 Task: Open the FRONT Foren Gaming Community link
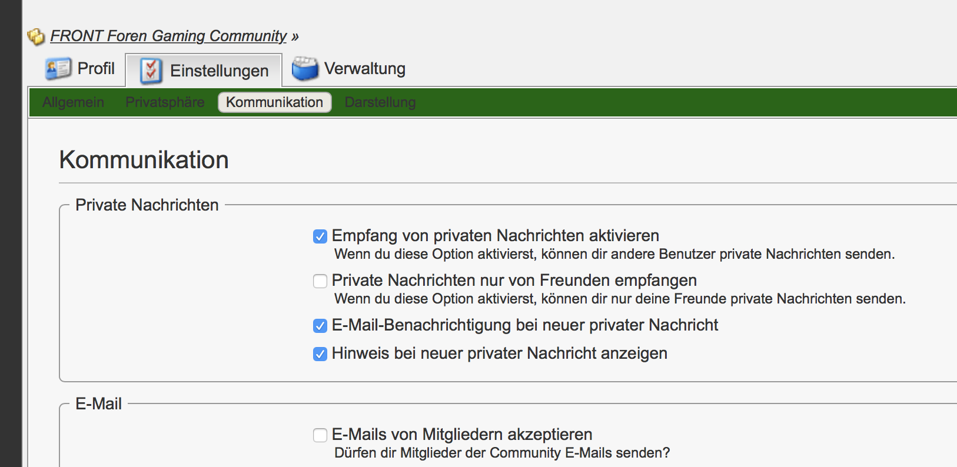pos(168,36)
